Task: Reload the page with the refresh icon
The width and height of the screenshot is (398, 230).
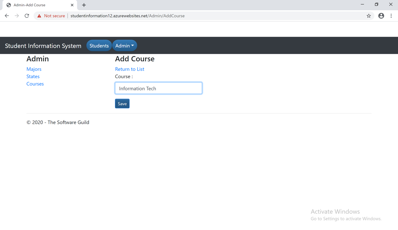Action: pos(27,16)
